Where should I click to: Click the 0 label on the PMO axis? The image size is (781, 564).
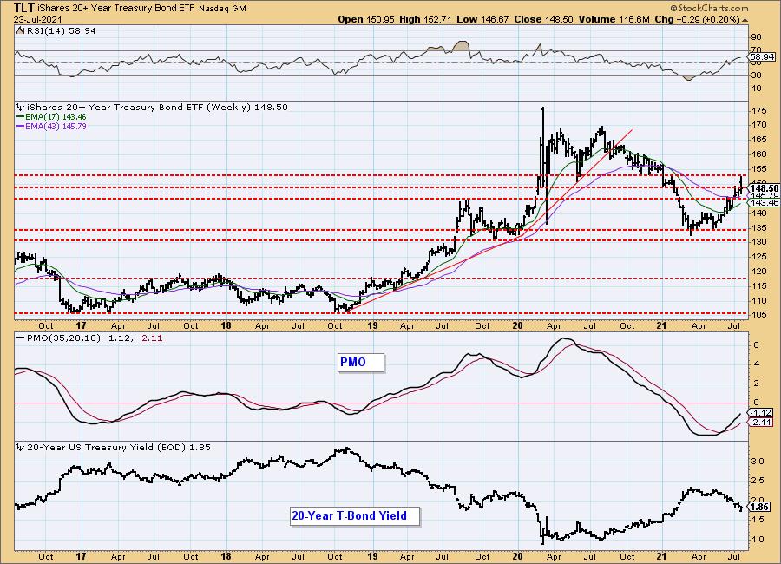click(x=756, y=403)
